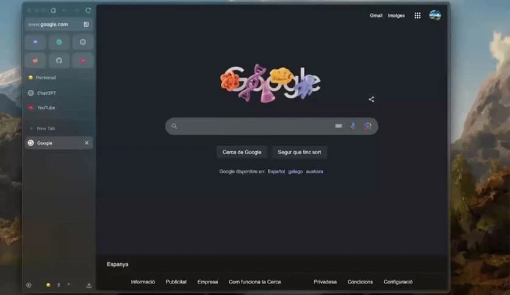
Task: Search by image with Lens icon
Action: pos(367,126)
